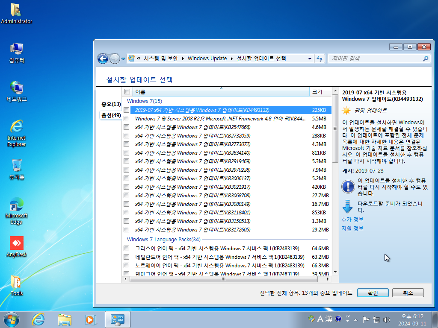Click Show Desktop strip at taskbar end
The width and height of the screenshot is (438, 328).
pyautogui.click(x=435, y=319)
